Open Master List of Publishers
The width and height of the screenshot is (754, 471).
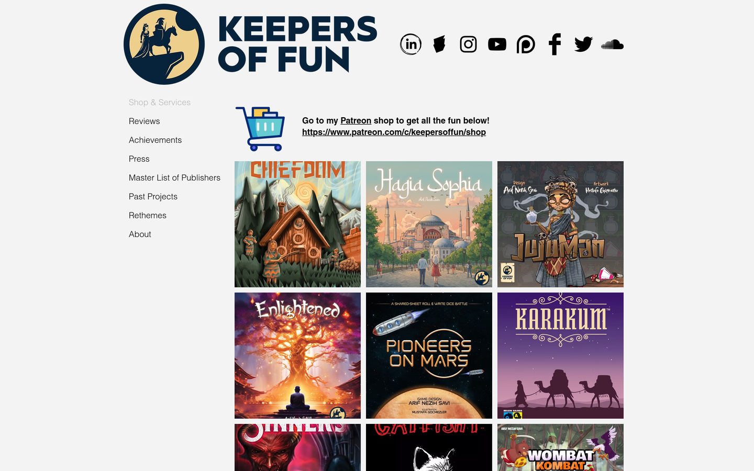pos(175,178)
